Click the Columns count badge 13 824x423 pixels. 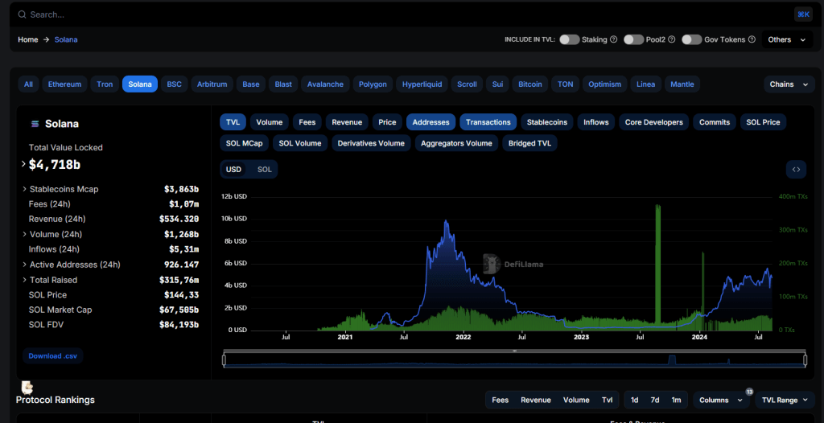pyautogui.click(x=749, y=392)
